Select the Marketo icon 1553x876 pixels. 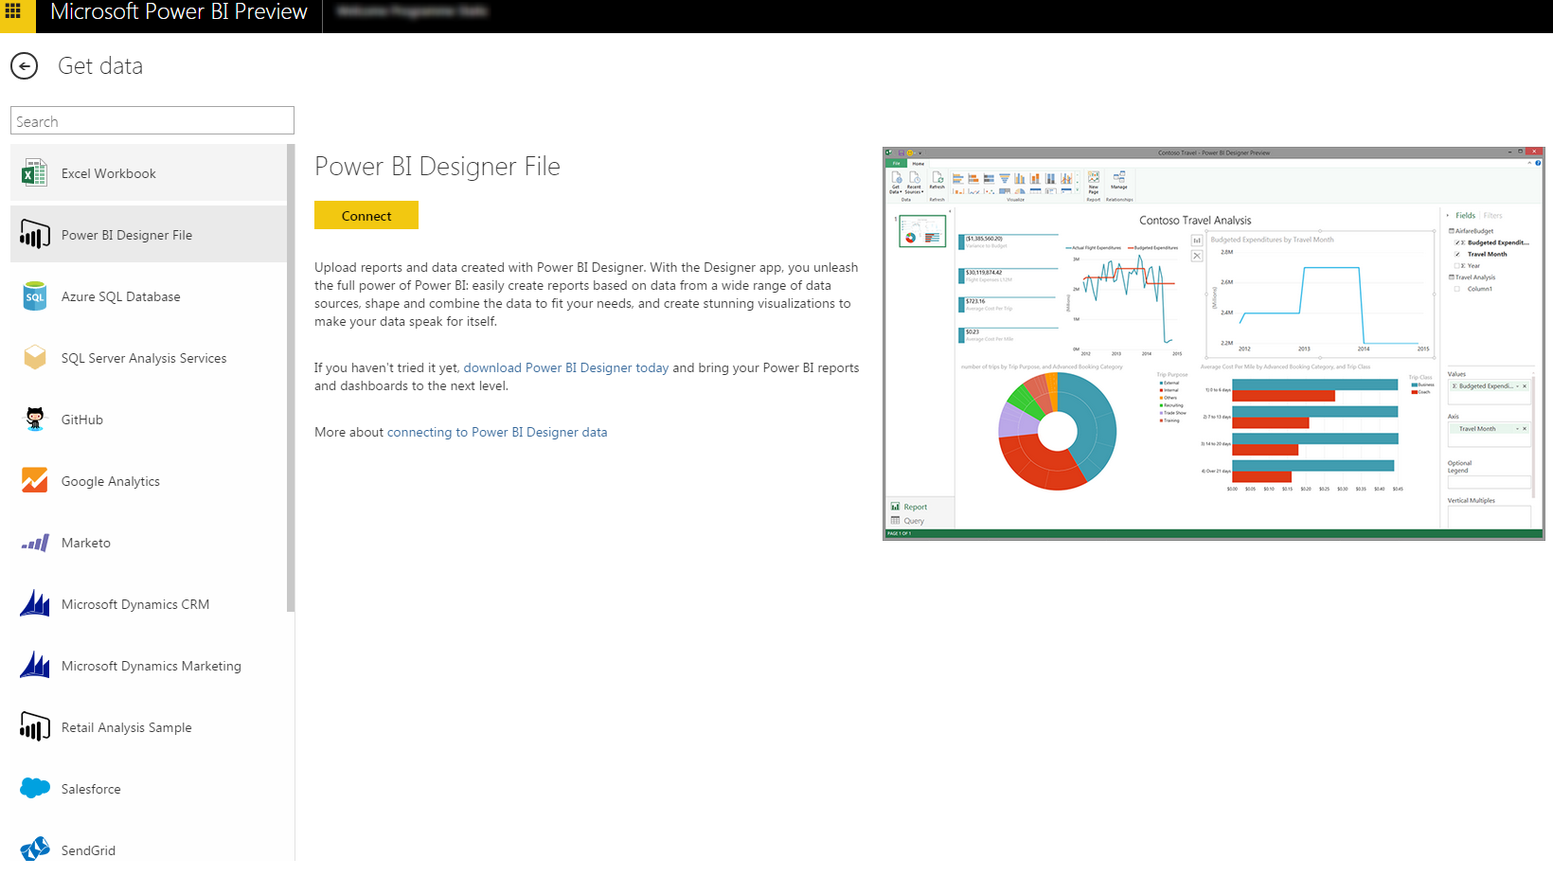pos(35,543)
